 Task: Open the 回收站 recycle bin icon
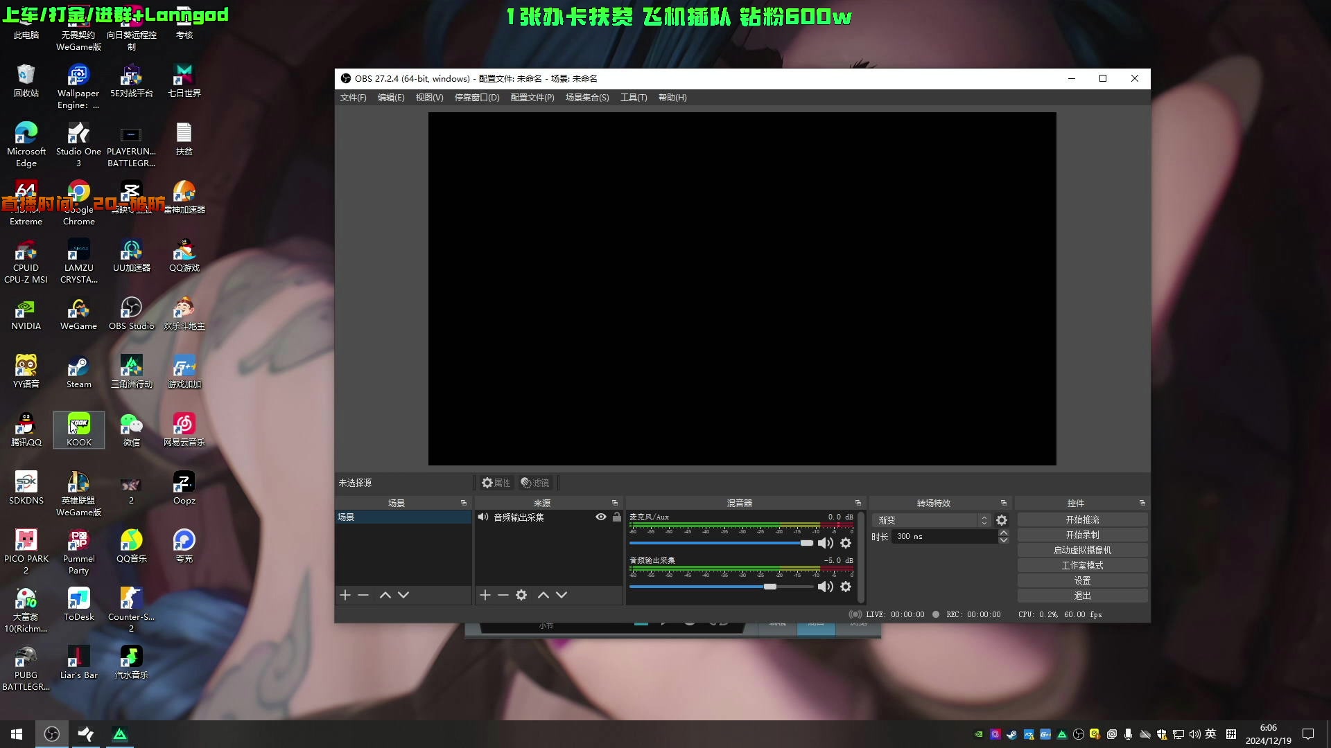26,81
